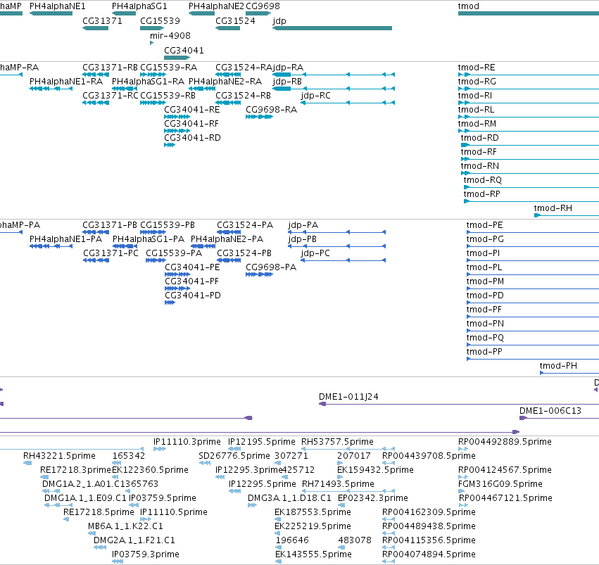Click transcript label PH4alphaNE1-RA
The width and height of the screenshot is (599, 565).
66,82
